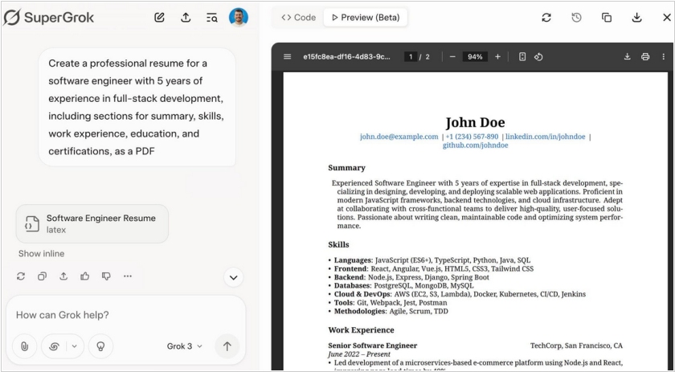Click the SuperGrok logo
This screenshot has width=675, height=372.
tap(49, 18)
